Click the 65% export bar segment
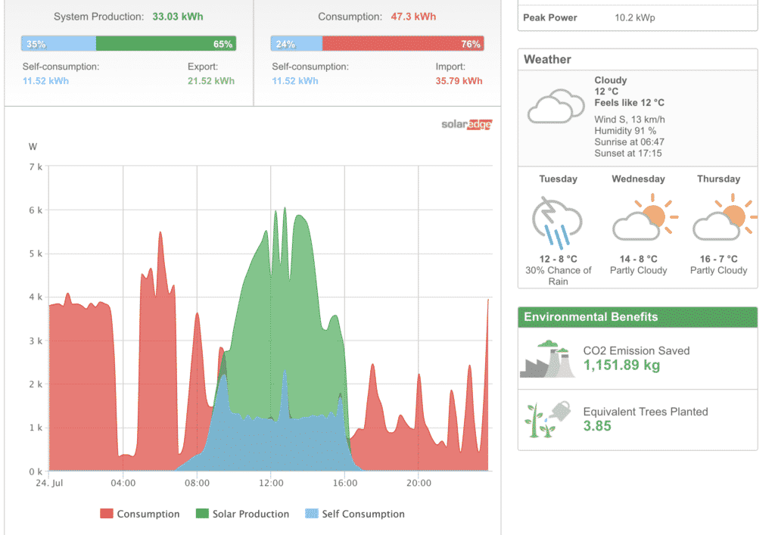 166,44
